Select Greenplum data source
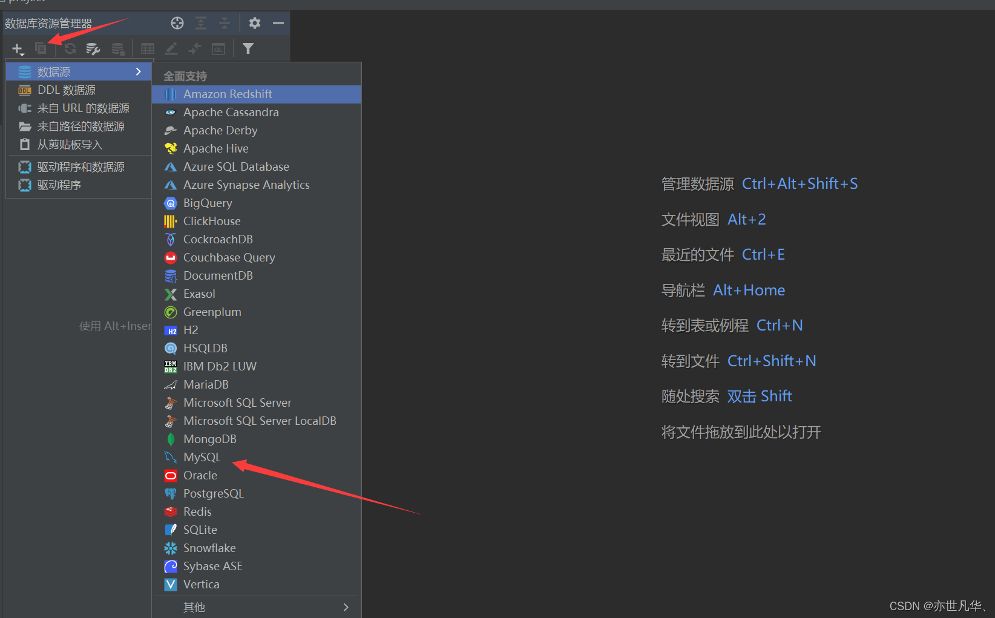 pos(257,312)
